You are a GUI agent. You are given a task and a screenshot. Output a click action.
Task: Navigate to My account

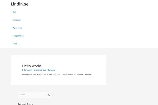click(17, 28)
